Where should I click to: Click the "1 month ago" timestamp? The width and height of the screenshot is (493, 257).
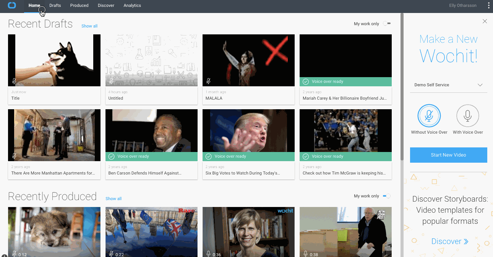pyautogui.click(x=216, y=92)
